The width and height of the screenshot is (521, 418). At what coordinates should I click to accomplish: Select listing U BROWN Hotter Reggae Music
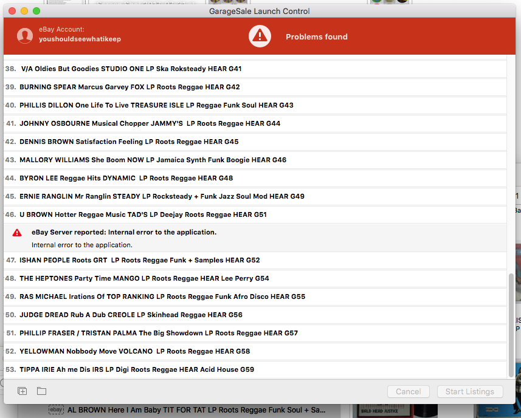coord(255,215)
